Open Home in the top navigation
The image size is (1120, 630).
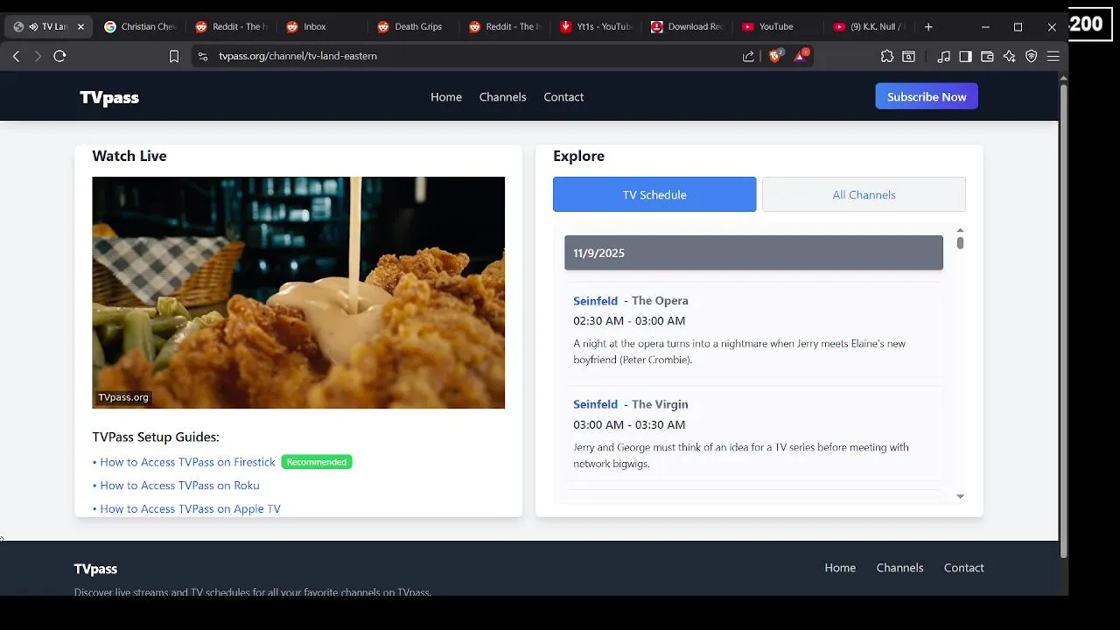coord(446,97)
